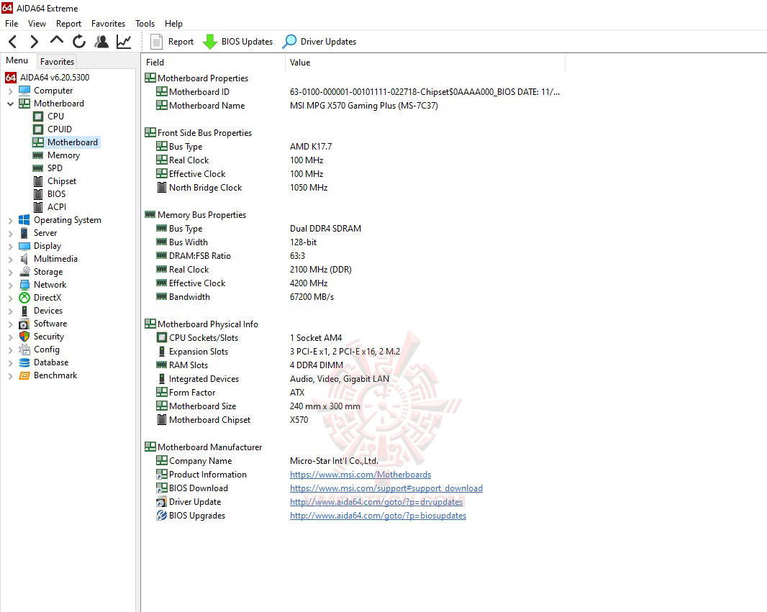Click the Report toolbar button

coord(172,42)
